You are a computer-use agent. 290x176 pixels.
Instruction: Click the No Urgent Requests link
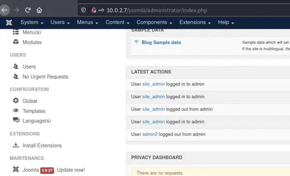46,76
